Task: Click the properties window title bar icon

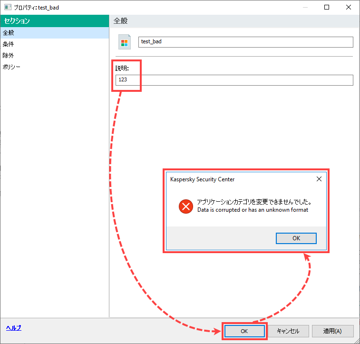Action: click(x=8, y=7)
